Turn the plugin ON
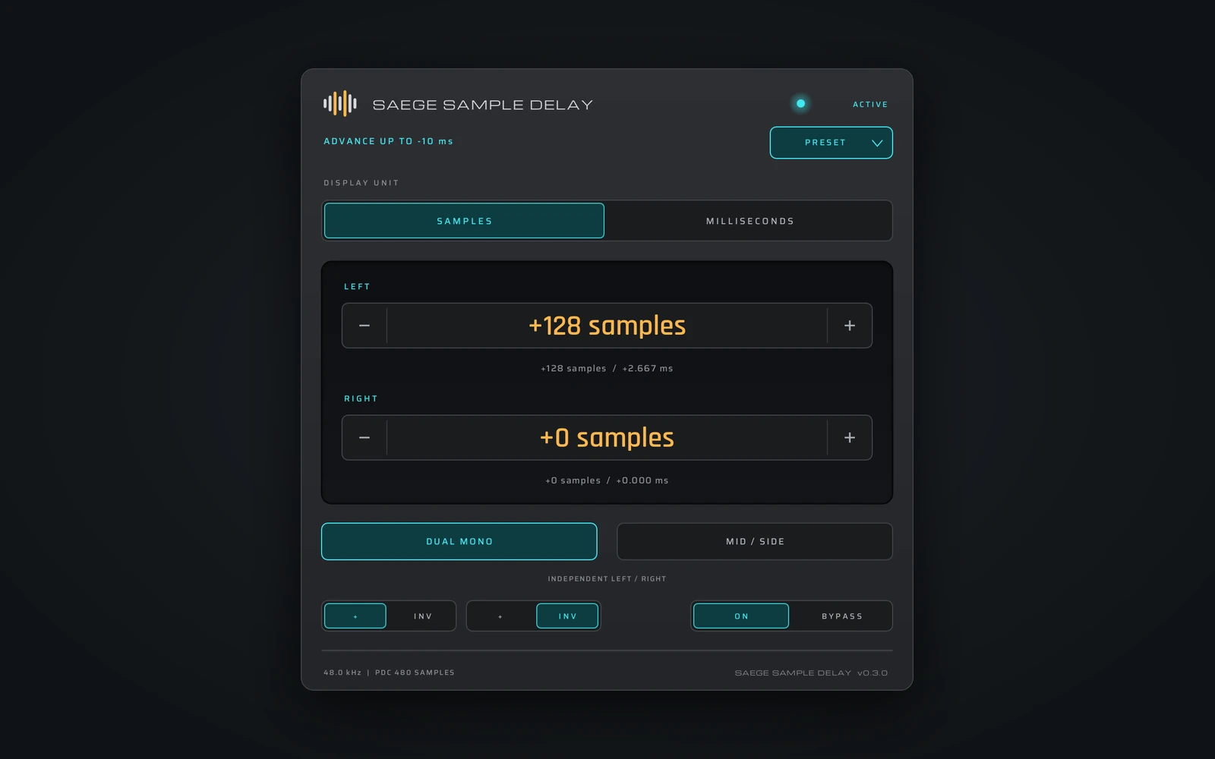The height and width of the screenshot is (759, 1215). tap(741, 616)
